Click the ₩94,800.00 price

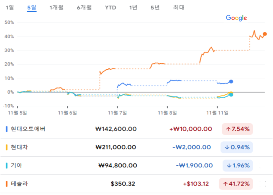coord(118,165)
